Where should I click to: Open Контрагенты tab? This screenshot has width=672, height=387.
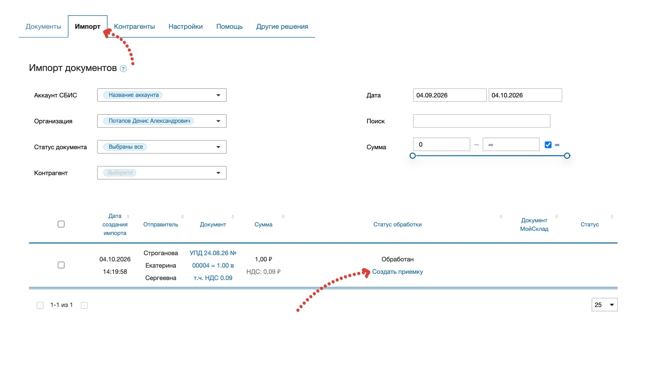pos(134,27)
